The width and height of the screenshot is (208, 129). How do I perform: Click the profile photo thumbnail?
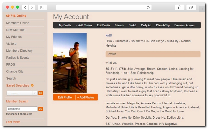click(70, 63)
